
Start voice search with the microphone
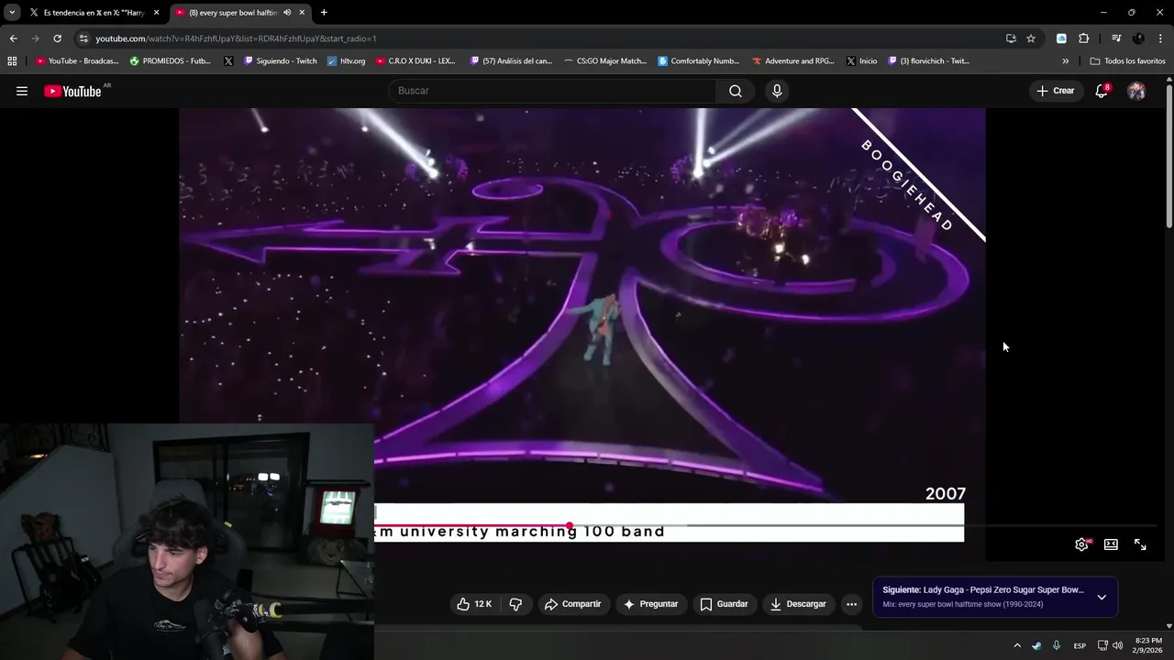coord(777,91)
